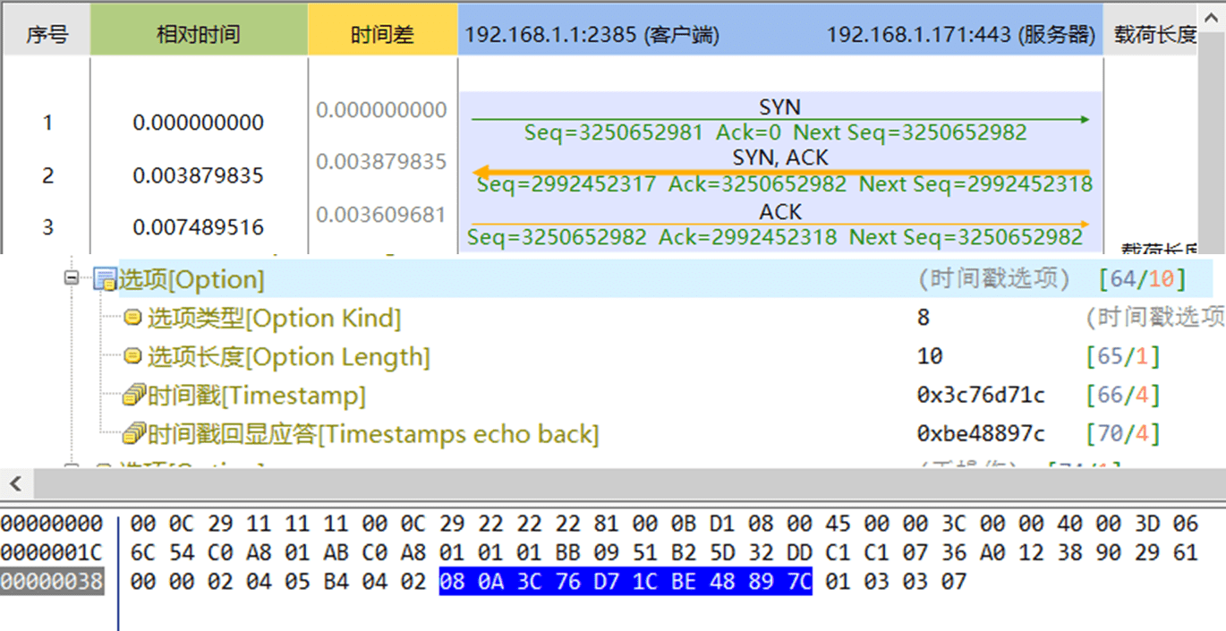Click echo value 0xbe48897c
The height and width of the screenshot is (631, 1226).
[981, 434]
